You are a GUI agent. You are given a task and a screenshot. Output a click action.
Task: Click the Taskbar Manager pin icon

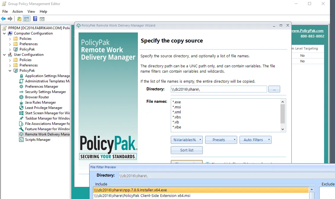21,118
